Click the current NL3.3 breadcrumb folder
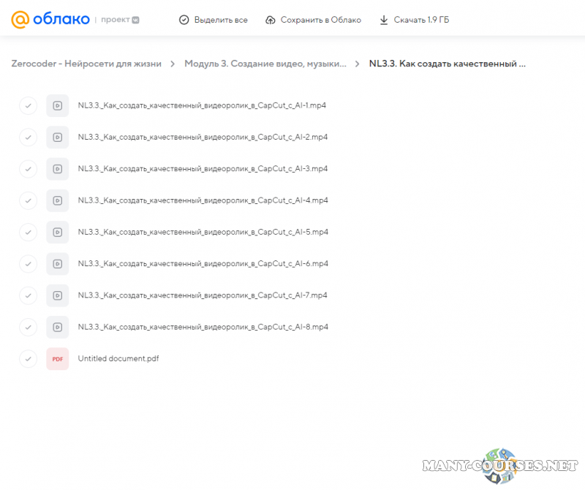The height and width of the screenshot is (490, 585). tap(447, 64)
